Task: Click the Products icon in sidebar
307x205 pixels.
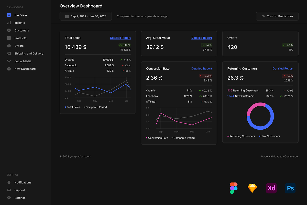Action: coord(9,38)
